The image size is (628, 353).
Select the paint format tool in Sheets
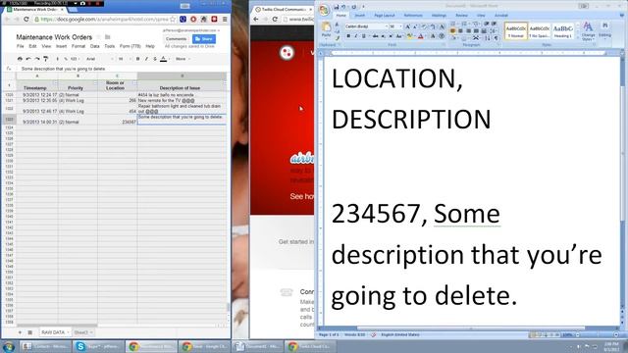coord(46,59)
